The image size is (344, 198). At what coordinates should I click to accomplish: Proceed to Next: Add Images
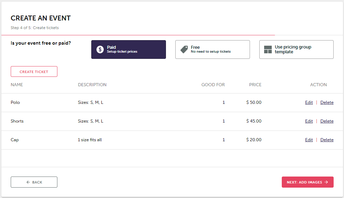(308, 182)
